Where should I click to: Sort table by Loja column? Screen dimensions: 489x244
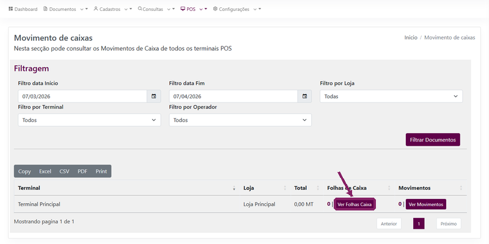point(265,188)
